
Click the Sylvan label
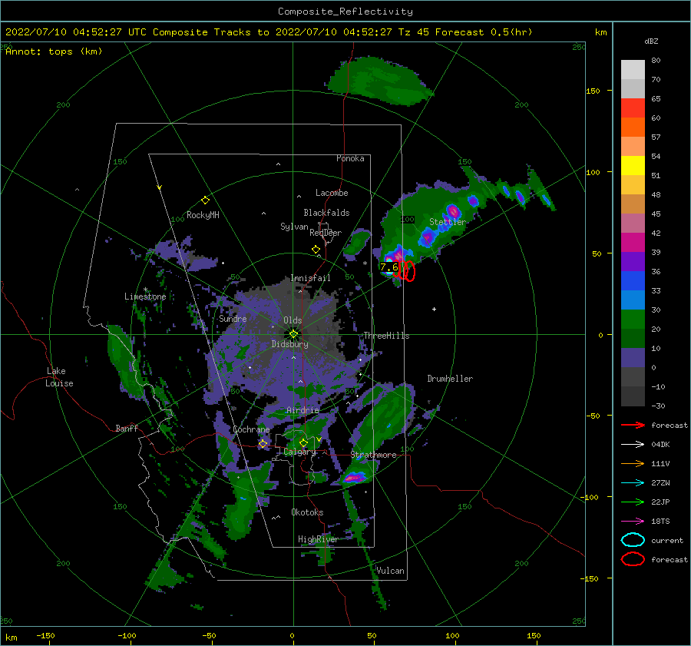(x=294, y=227)
